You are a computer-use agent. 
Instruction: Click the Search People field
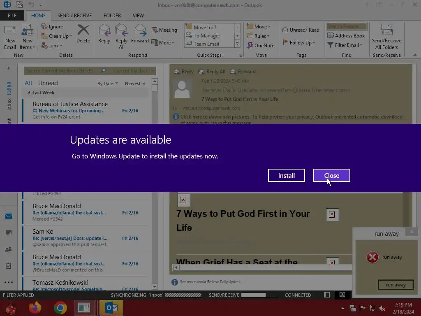tap(346, 26)
